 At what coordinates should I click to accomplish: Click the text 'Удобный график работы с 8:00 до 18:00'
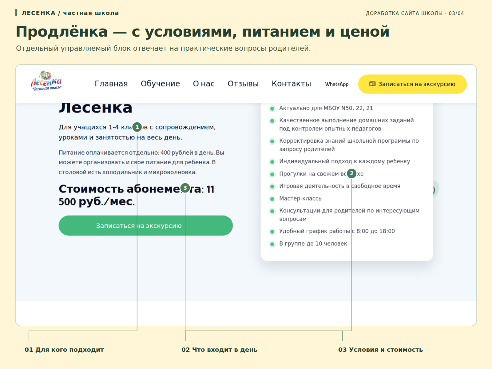337,231
